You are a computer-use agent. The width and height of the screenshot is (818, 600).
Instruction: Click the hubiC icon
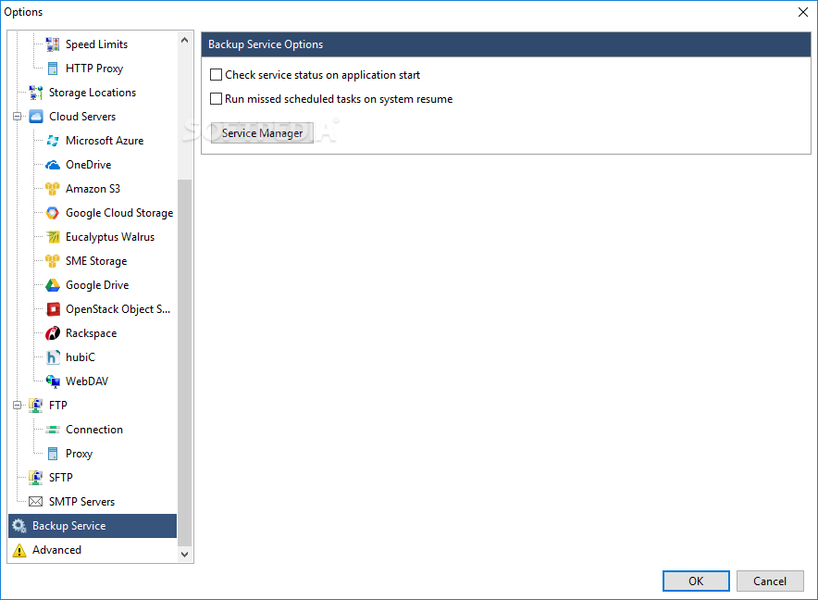53,357
